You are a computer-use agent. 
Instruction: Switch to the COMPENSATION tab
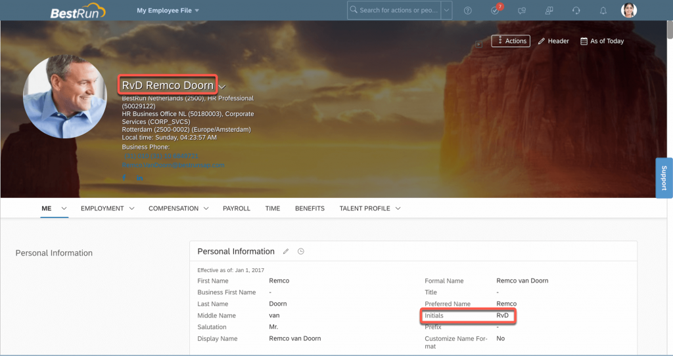[174, 208]
